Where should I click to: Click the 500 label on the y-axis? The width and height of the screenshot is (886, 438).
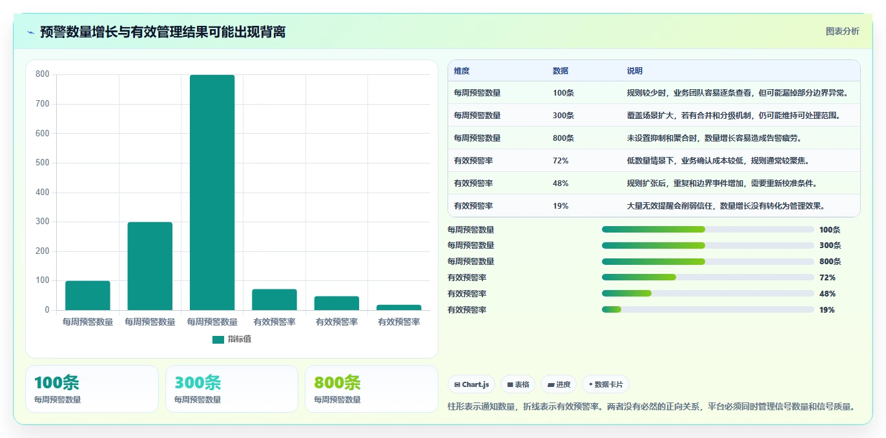[x=43, y=163]
